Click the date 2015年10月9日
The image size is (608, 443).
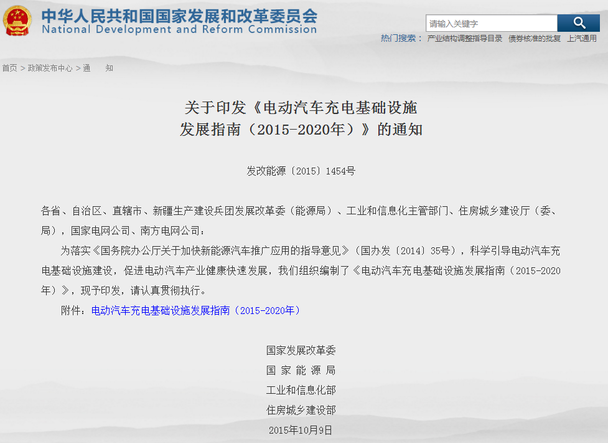301,430
